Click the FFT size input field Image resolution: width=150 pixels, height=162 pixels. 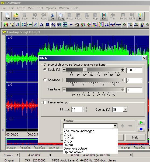[77, 109]
